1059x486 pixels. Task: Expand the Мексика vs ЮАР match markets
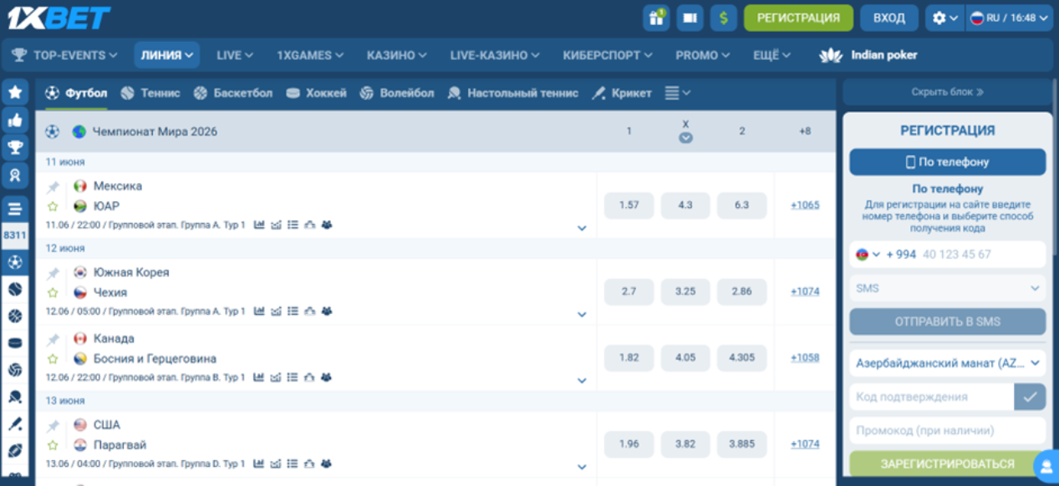(x=582, y=228)
